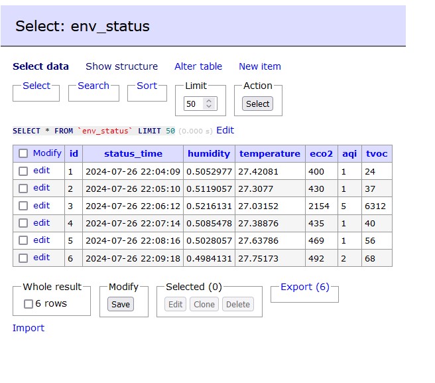
Task: Click the Save button under Modify
Action: (121, 304)
